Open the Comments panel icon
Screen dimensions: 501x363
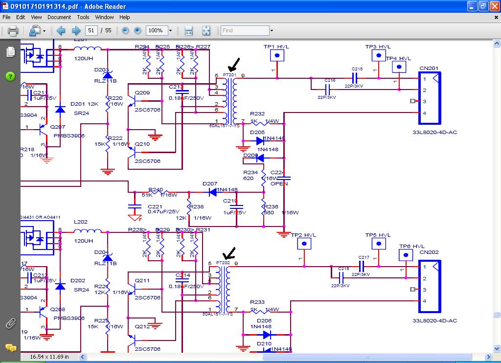(10, 348)
